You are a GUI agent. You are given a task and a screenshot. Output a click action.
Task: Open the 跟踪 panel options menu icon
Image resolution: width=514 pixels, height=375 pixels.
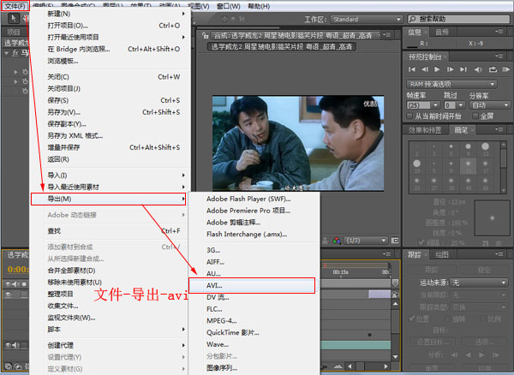[499, 253]
